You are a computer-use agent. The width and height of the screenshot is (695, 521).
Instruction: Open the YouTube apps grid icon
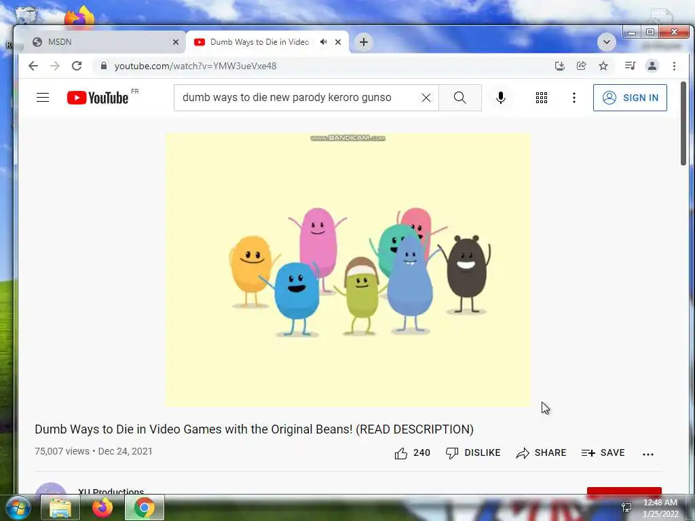click(541, 98)
